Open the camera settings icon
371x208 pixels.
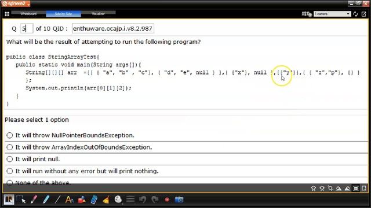click(307, 14)
